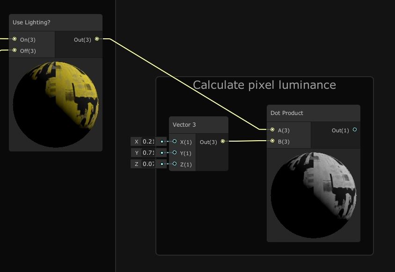395x272 pixels.
Task: Click the Out(3) port of Vector 3
Action: tap(222, 141)
